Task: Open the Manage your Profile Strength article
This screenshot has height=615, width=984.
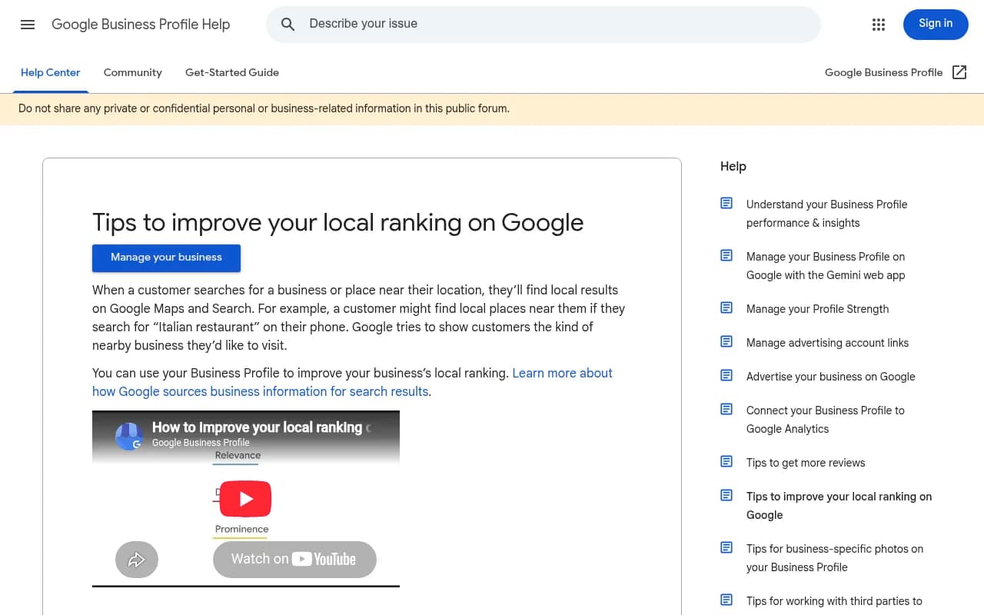Action: tap(817, 309)
